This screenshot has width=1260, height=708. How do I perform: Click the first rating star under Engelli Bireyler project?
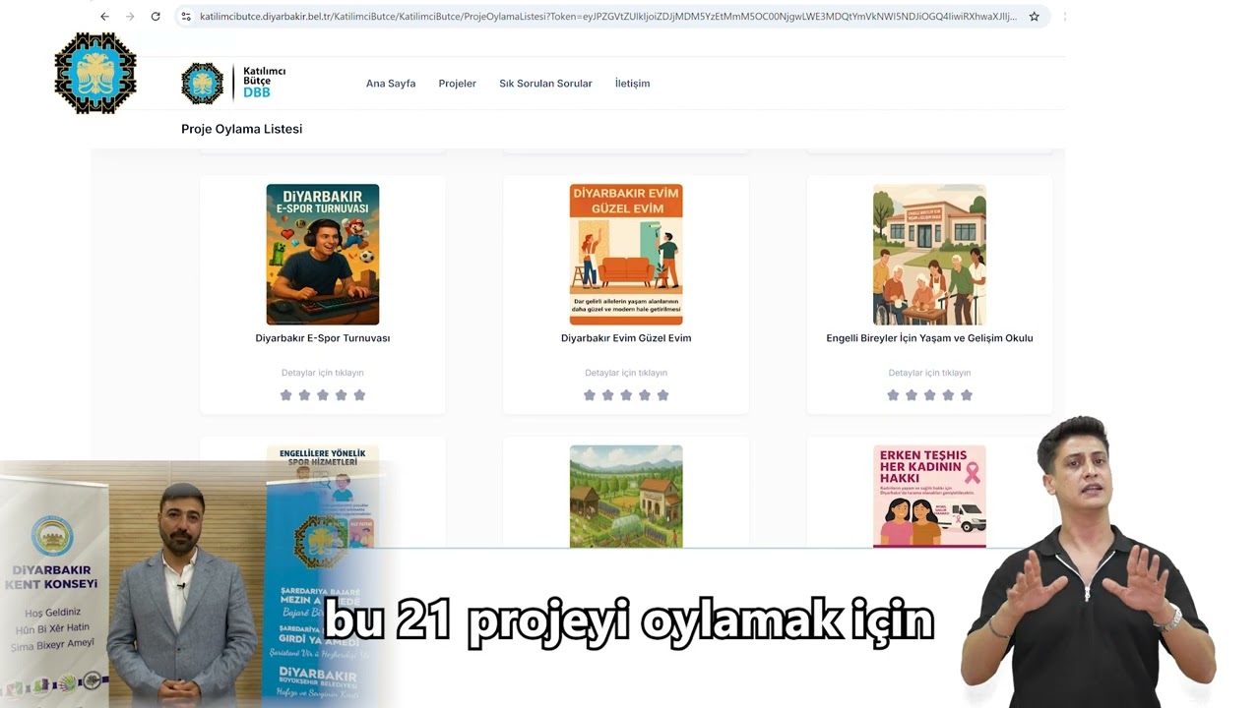(893, 394)
